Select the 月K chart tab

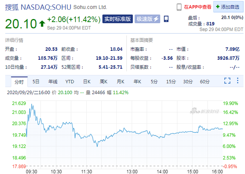(121, 81)
